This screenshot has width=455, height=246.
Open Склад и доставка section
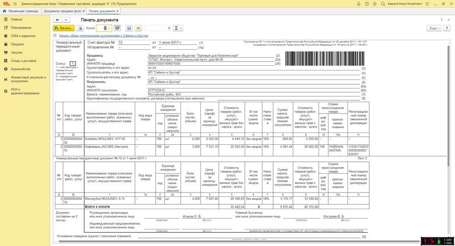point(24,61)
